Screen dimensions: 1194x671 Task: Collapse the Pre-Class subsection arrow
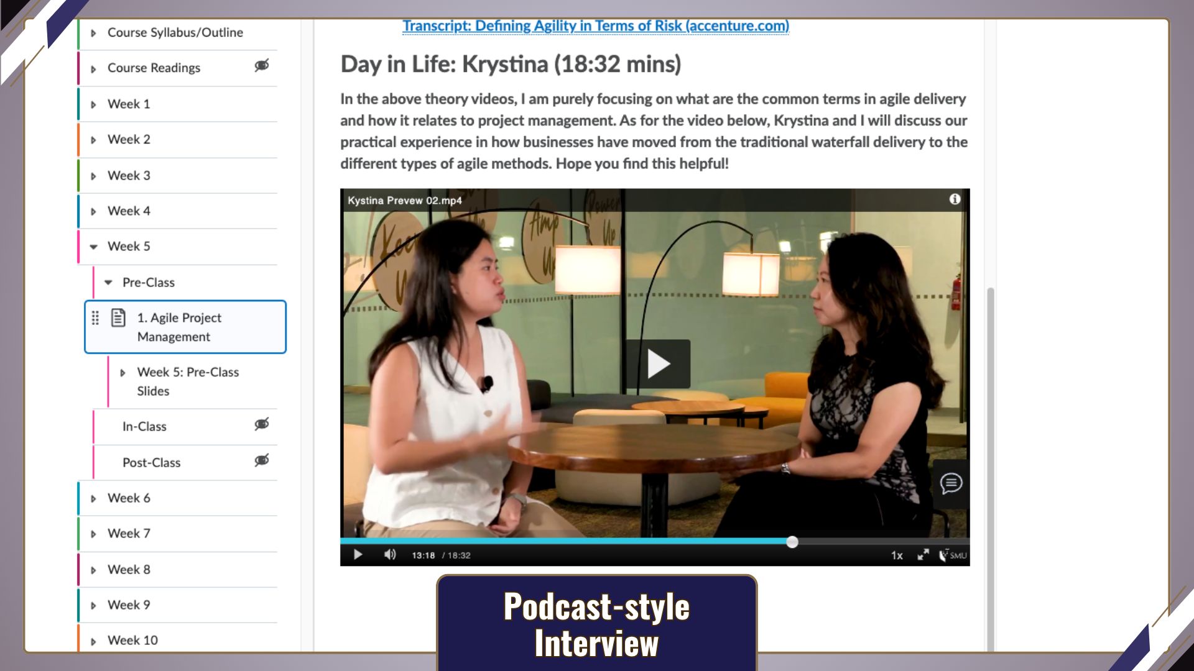tap(108, 283)
